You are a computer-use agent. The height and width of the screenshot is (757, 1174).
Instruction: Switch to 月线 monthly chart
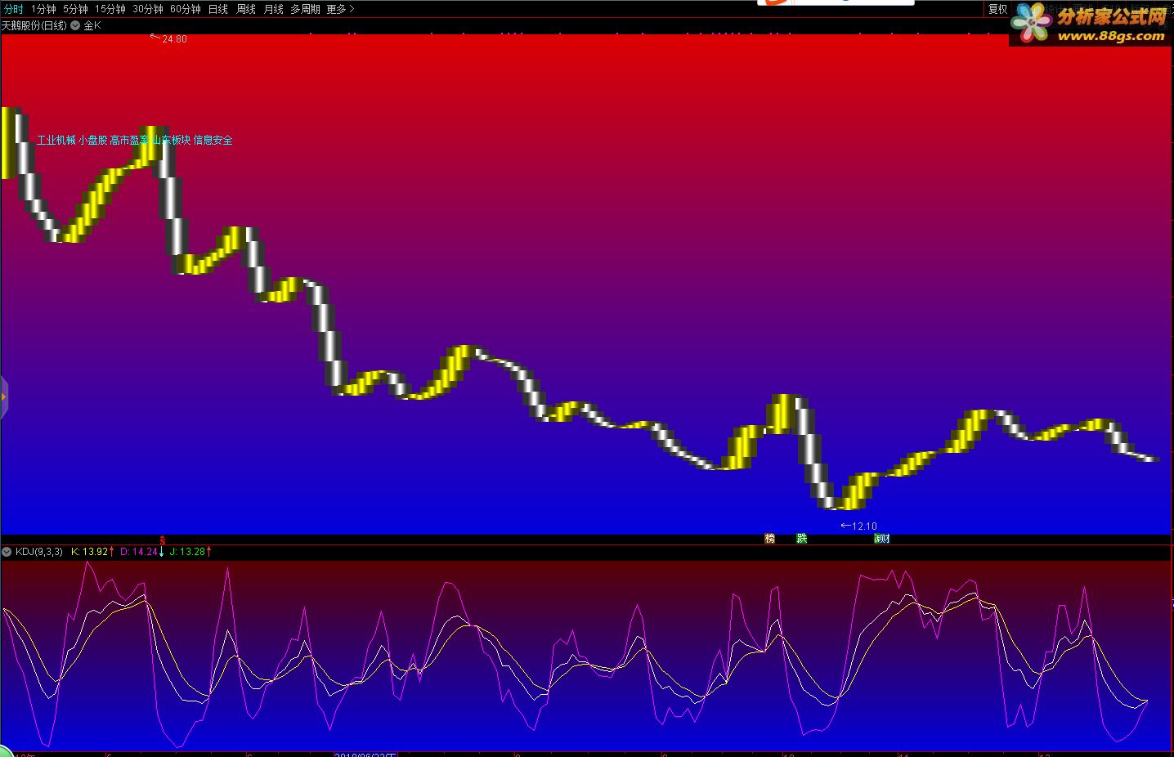(274, 9)
